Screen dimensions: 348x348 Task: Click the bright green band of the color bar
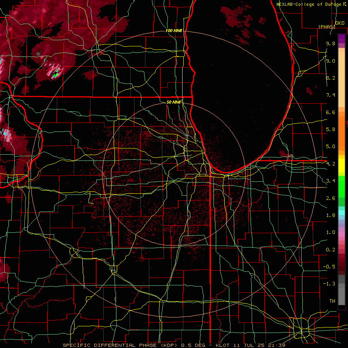(341, 187)
